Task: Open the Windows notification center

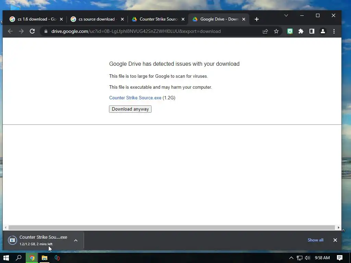Action: click(x=340, y=258)
